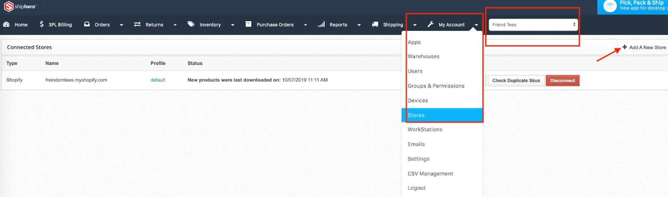Click the My Account wrench icon
This screenshot has height=197, width=668.
pyautogui.click(x=431, y=24)
